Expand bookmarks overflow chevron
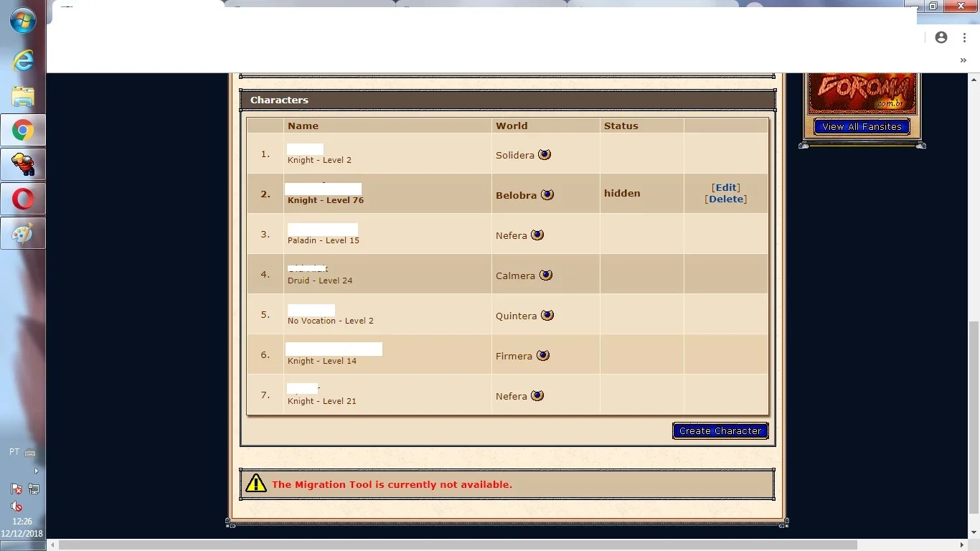Viewport: 980px width, 551px height. tap(963, 60)
